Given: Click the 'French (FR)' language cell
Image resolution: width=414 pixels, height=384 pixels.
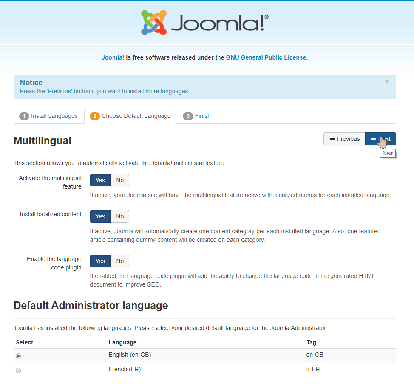Looking at the screenshot, I should (x=125, y=369).
